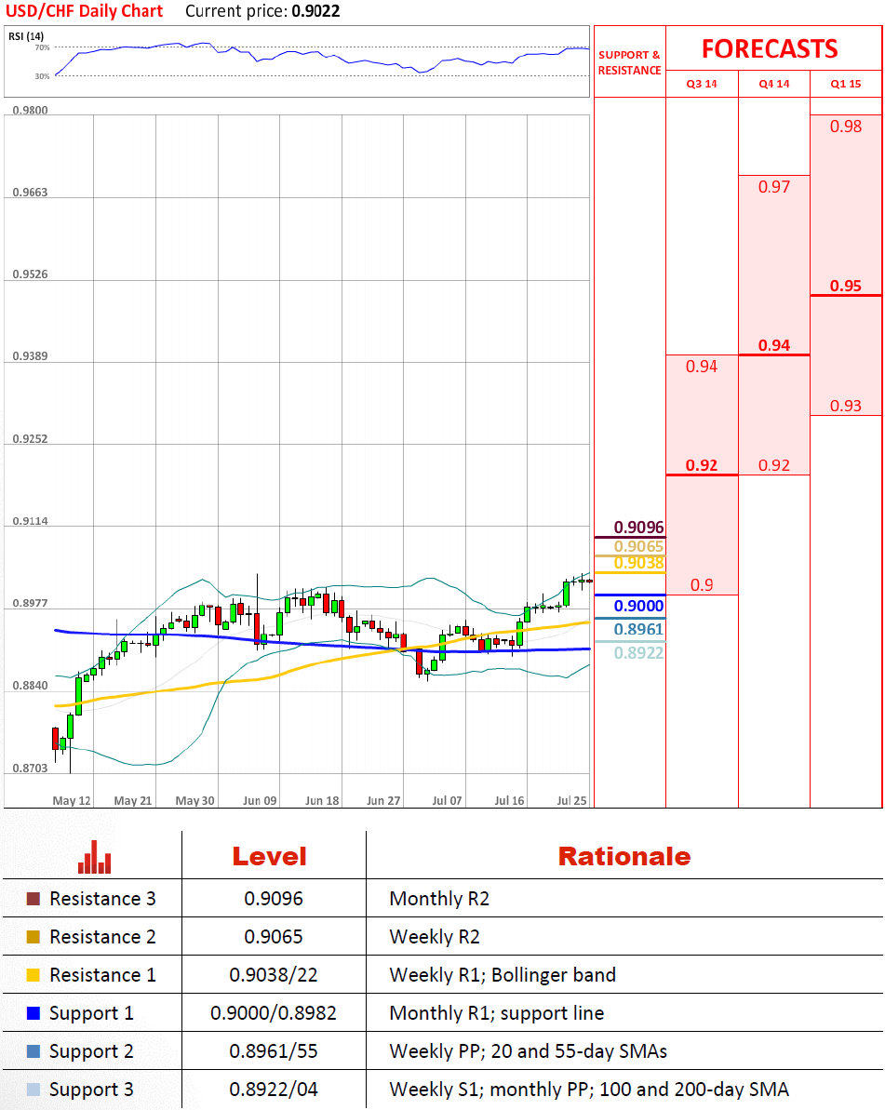Click the Level column heading
Image resolution: width=885 pixels, height=1110 pixels.
pos(269,856)
